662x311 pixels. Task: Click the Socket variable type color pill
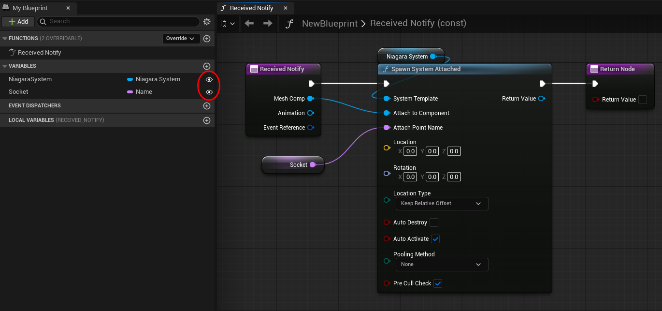(130, 92)
